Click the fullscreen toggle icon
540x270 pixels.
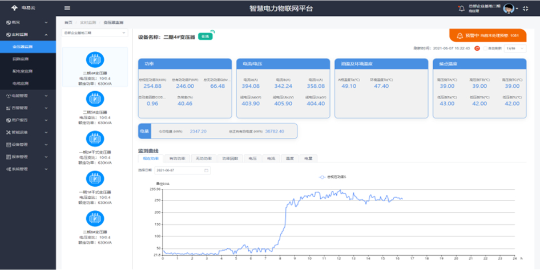(x=528, y=9)
